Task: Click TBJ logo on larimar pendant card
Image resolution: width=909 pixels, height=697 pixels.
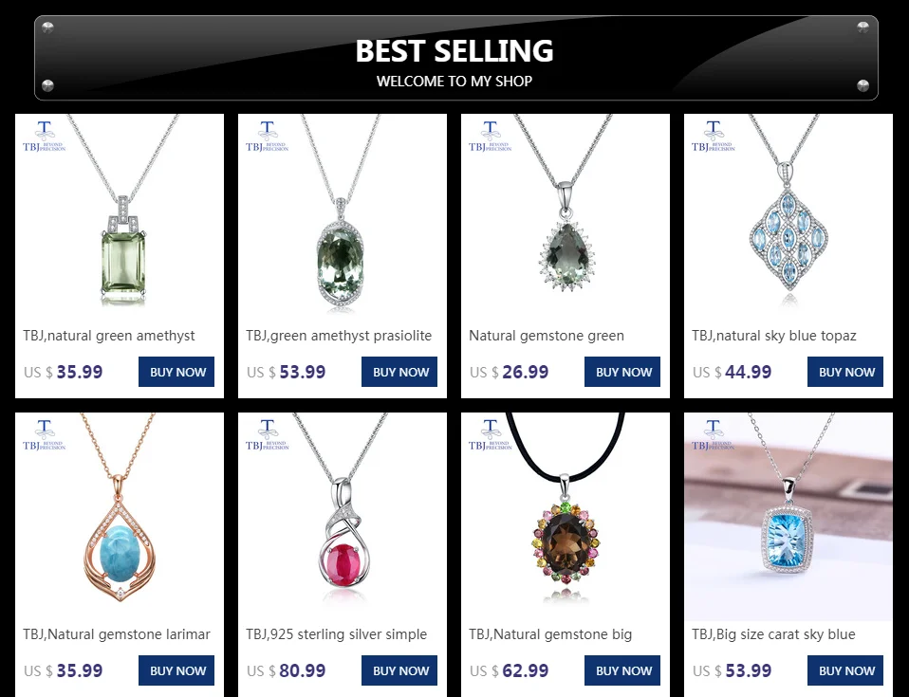Action: [44, 435]
